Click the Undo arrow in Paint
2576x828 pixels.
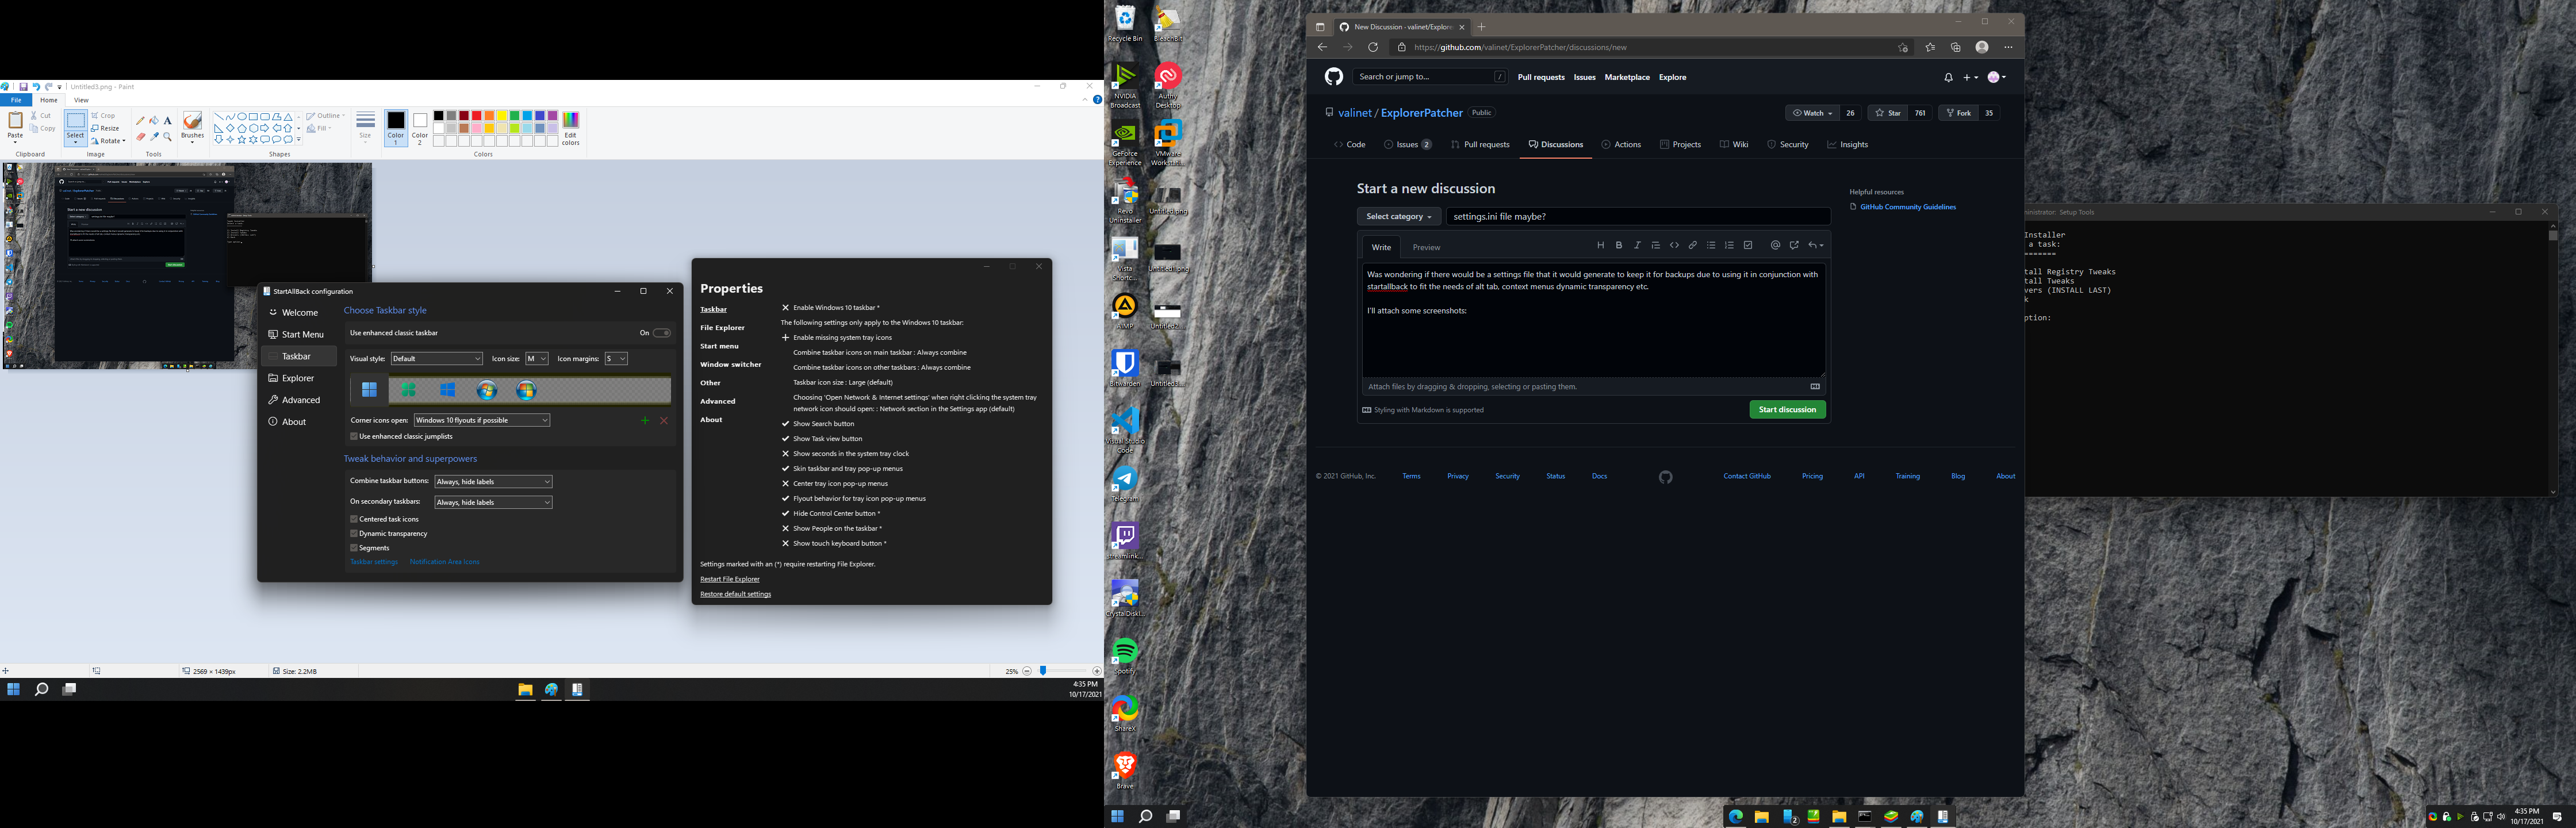[35, 87]
